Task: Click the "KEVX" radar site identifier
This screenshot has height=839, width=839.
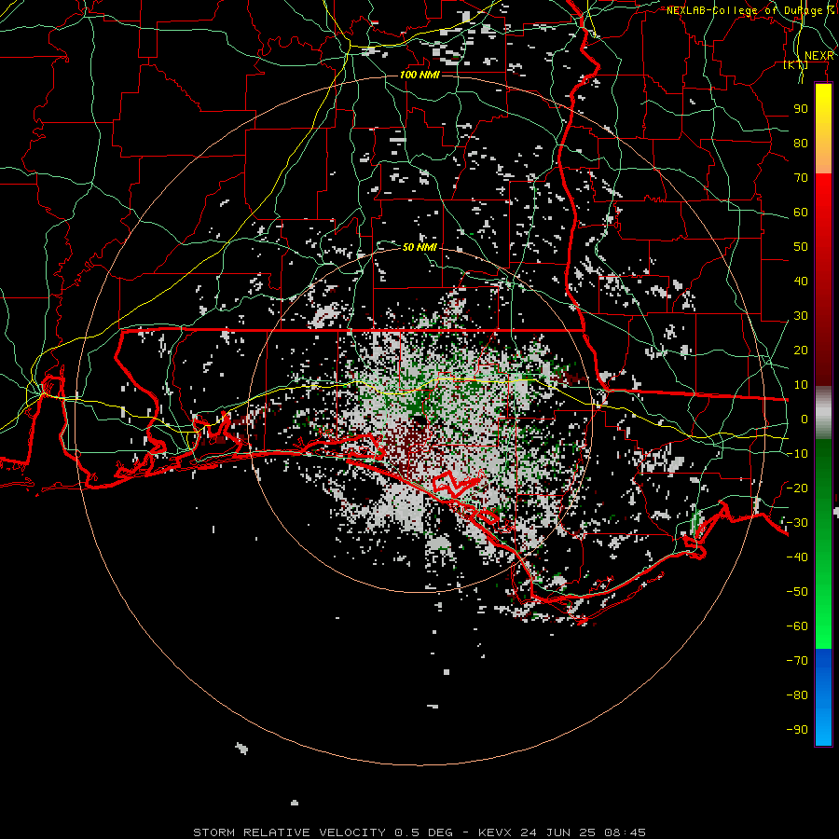Action: click(495, 832)
